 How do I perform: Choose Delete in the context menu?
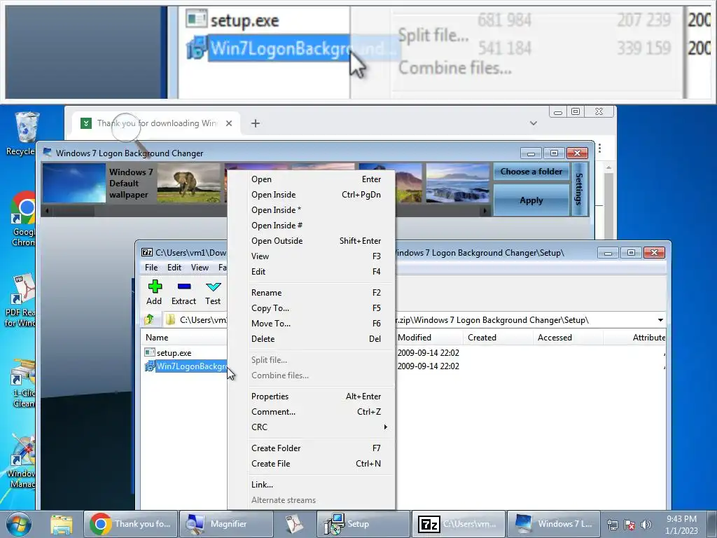312,339
